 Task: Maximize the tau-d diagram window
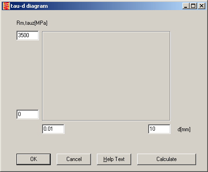[193, 6]
